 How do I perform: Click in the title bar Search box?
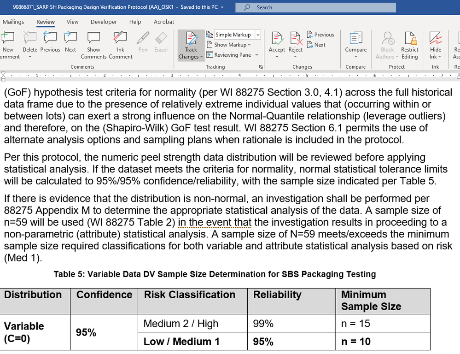click(315, 7)
